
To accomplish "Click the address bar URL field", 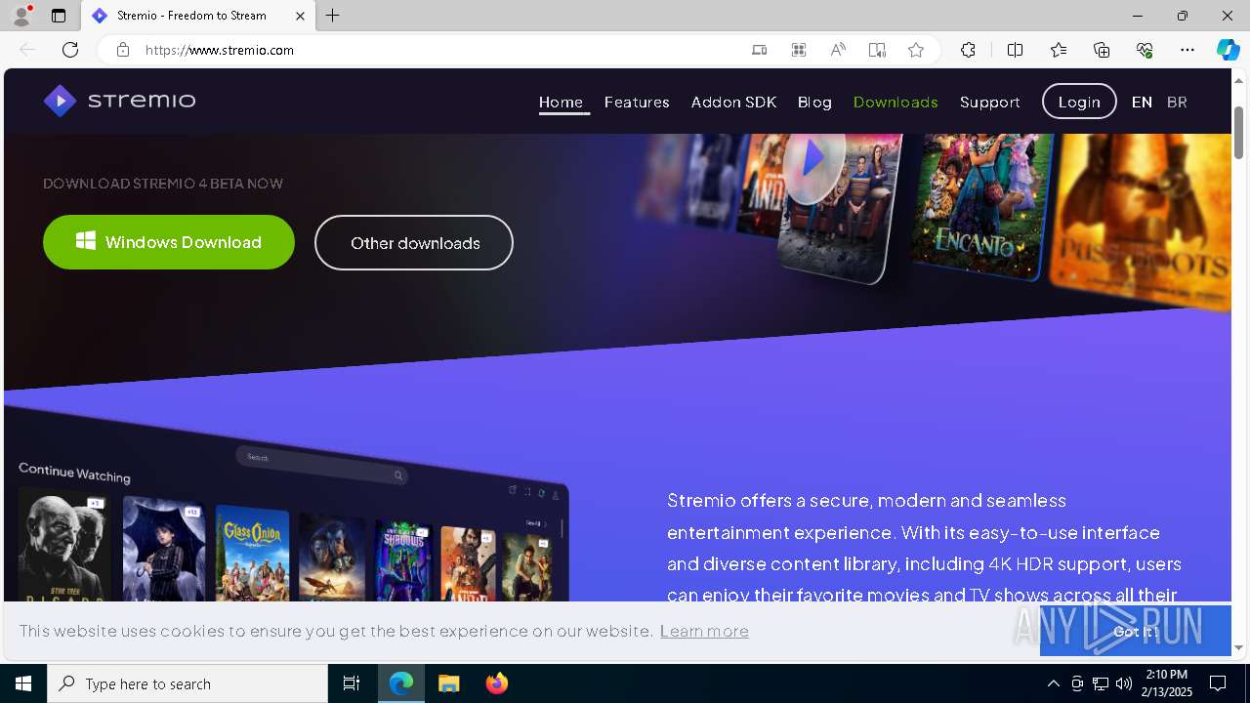I will click(439, 50).
